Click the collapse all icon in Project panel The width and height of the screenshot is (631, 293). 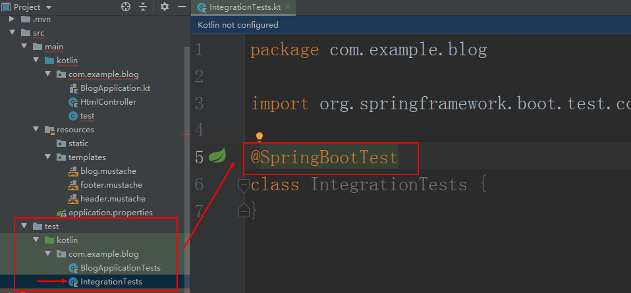(144, 7)
